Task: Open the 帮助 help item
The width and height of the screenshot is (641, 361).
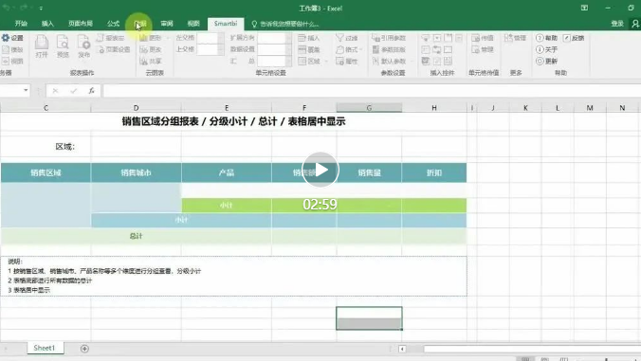Action: [x=546, y=38]
